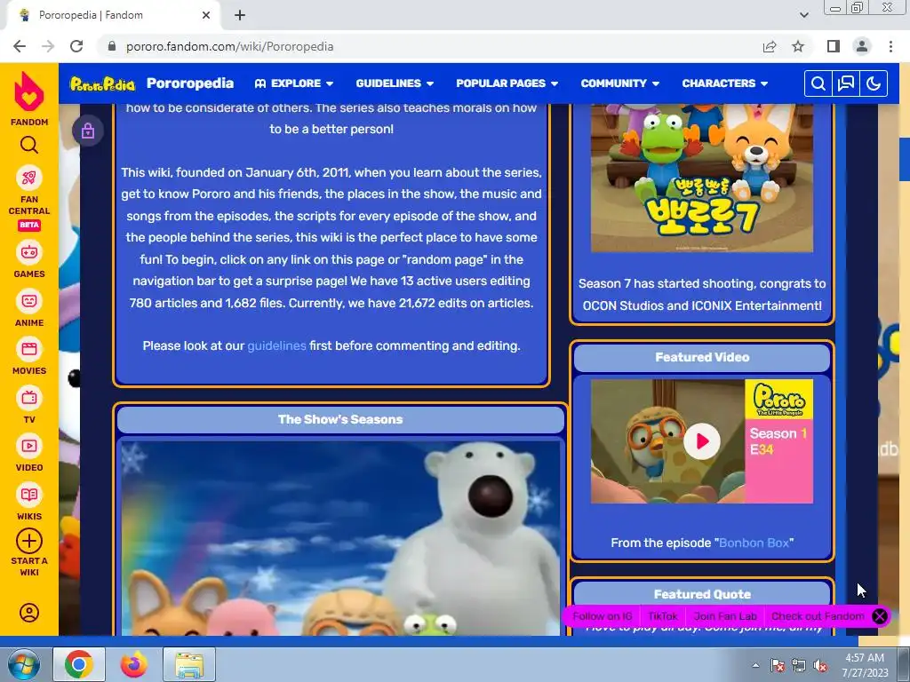Open the Wikis book icon
Screen dimensions: 910x682
(29, 495)
